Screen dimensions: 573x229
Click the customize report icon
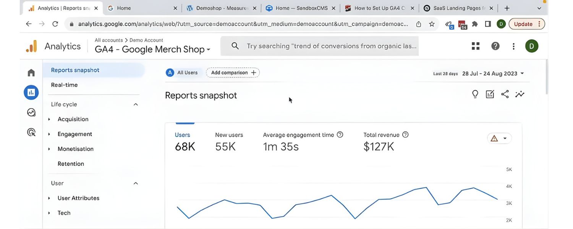[x=490, y=94]
